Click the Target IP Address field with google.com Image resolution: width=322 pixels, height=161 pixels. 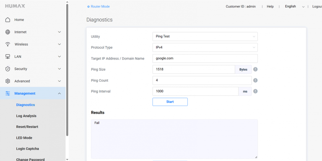click(205, 58)
